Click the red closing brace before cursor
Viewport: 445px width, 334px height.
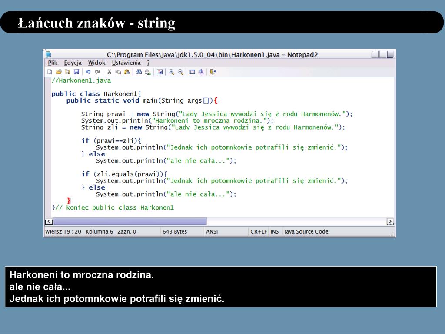(x=68, y=201)
